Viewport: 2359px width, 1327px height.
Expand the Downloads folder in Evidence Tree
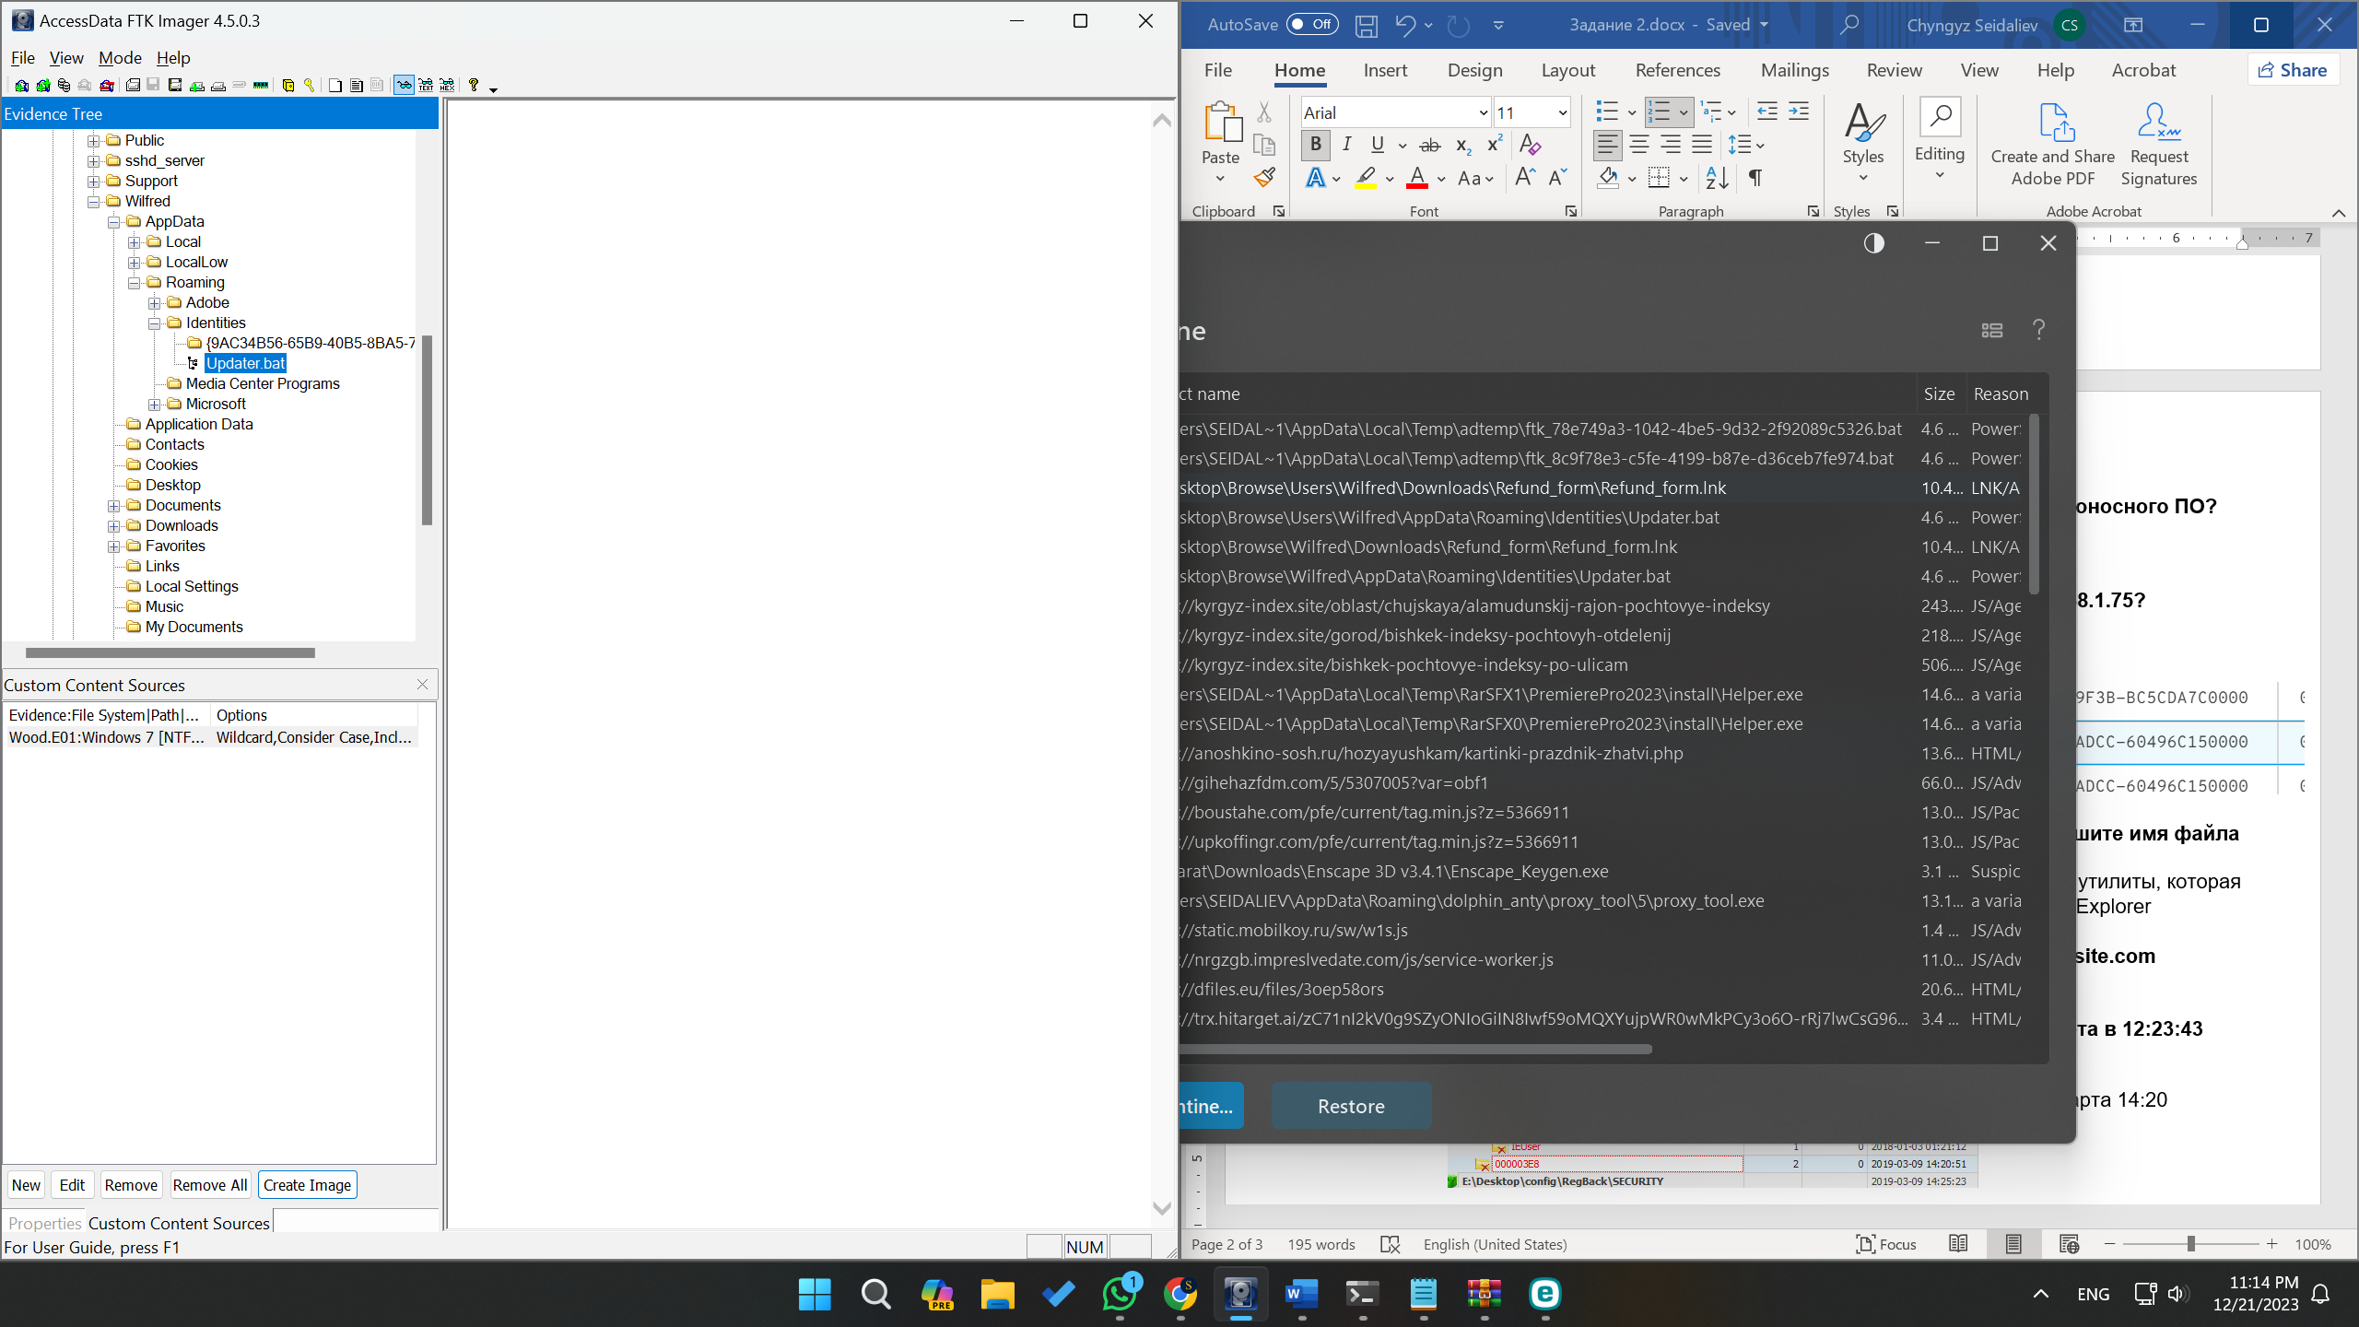click(x=114, y=525)
